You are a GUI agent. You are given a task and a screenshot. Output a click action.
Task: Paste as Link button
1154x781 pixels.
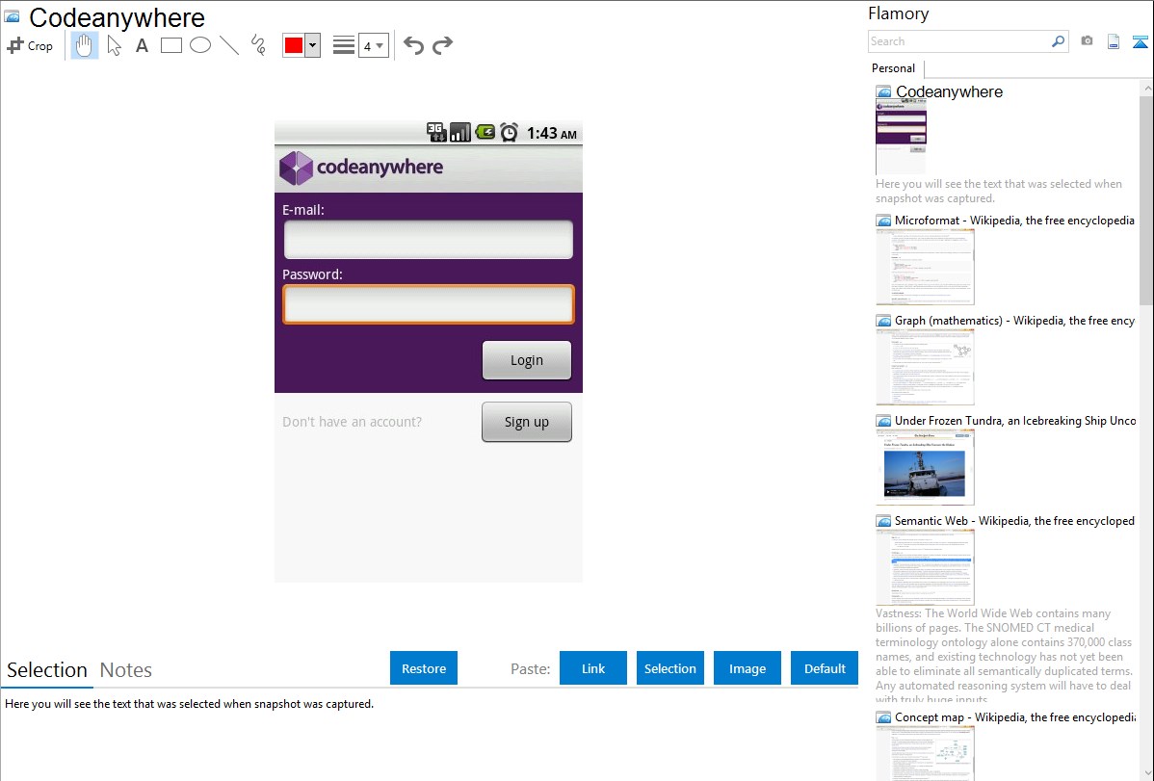[593, 668]
